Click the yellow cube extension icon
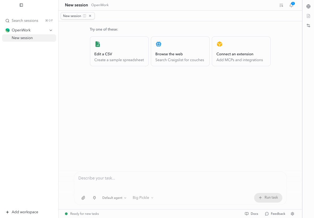Viewport: 314px width, 218px height. (x=220, y=44)
